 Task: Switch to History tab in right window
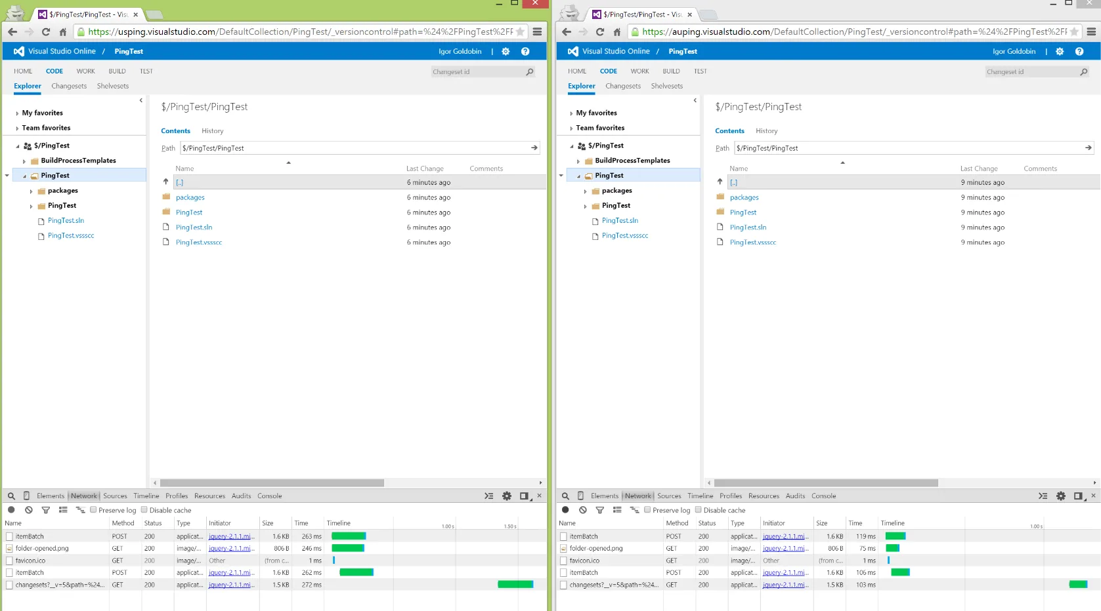[766, 131]
